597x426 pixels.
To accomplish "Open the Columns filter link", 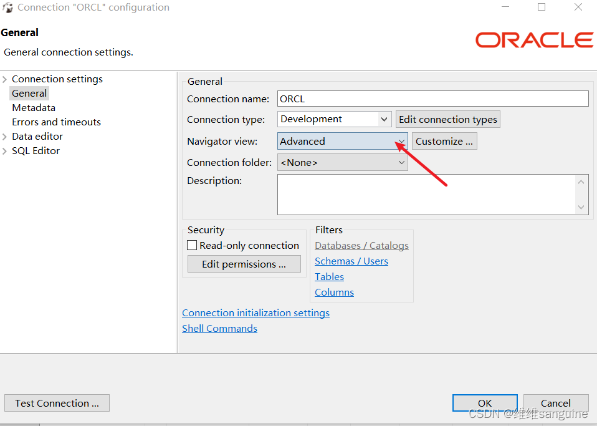I will coord(334,293).
